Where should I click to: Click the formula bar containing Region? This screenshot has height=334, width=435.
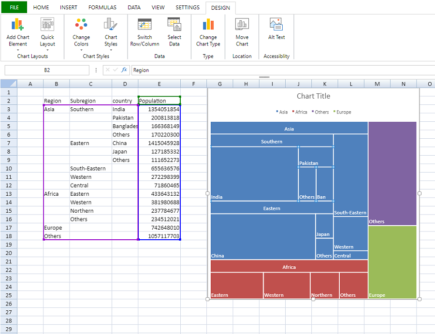283,70
